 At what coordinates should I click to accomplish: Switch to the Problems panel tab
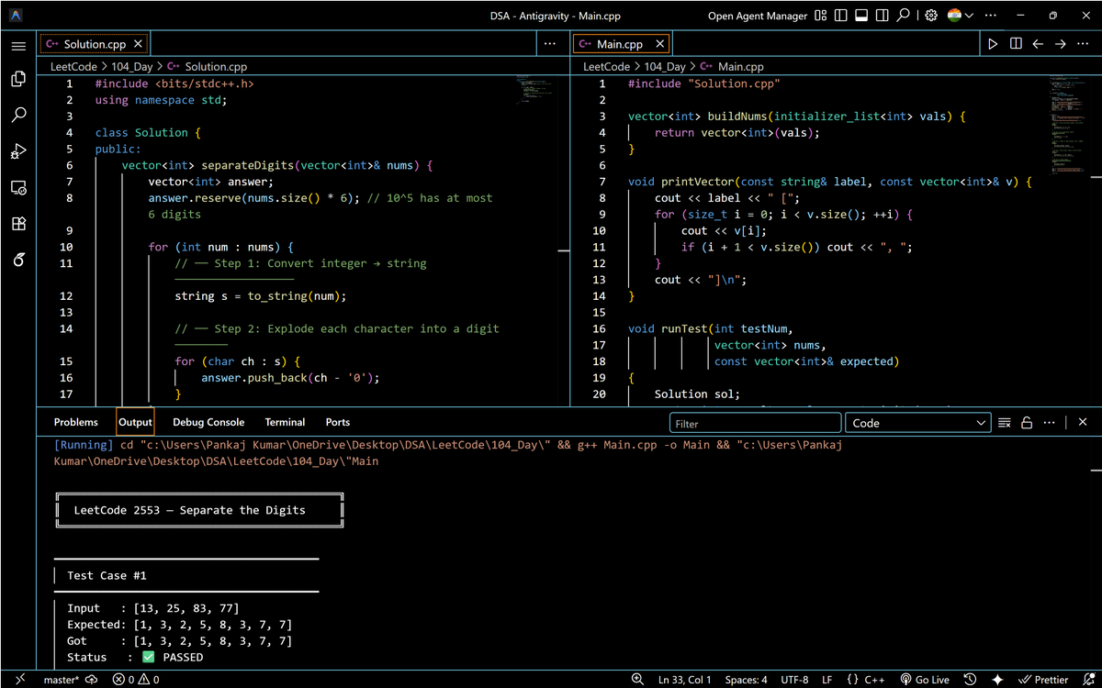76,422
